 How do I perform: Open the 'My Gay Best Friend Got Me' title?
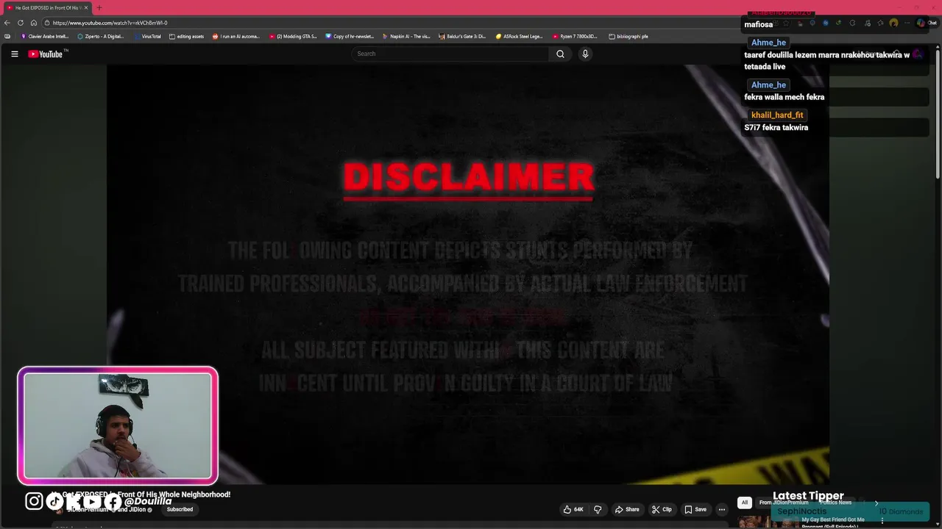tap(833, 519)
